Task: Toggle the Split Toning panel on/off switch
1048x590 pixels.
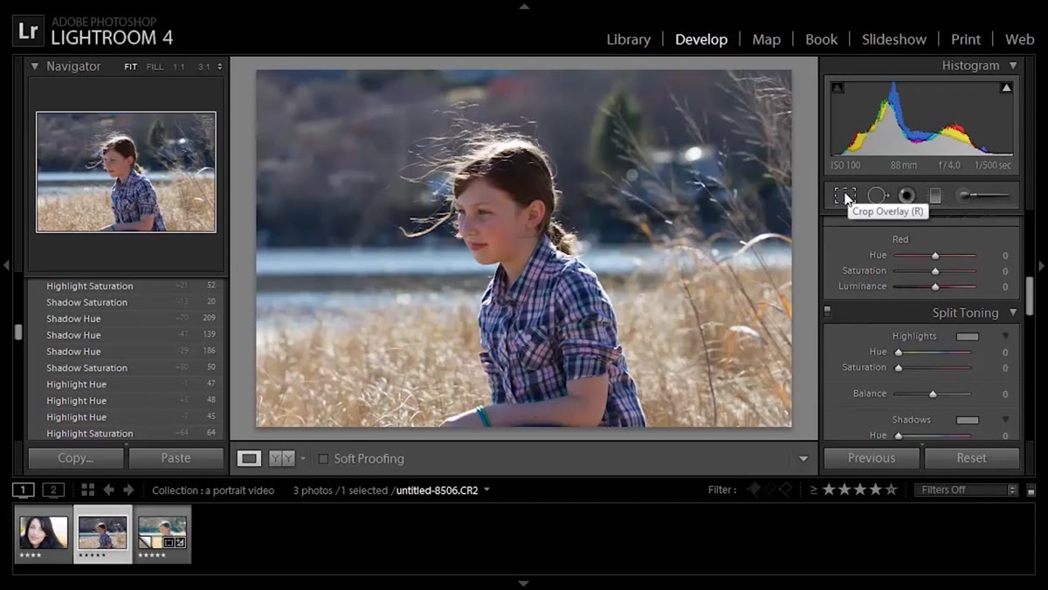Action: [828, 312]
